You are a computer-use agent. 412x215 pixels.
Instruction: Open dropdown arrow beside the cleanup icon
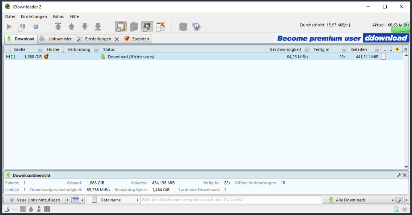[x=82, y=200]
